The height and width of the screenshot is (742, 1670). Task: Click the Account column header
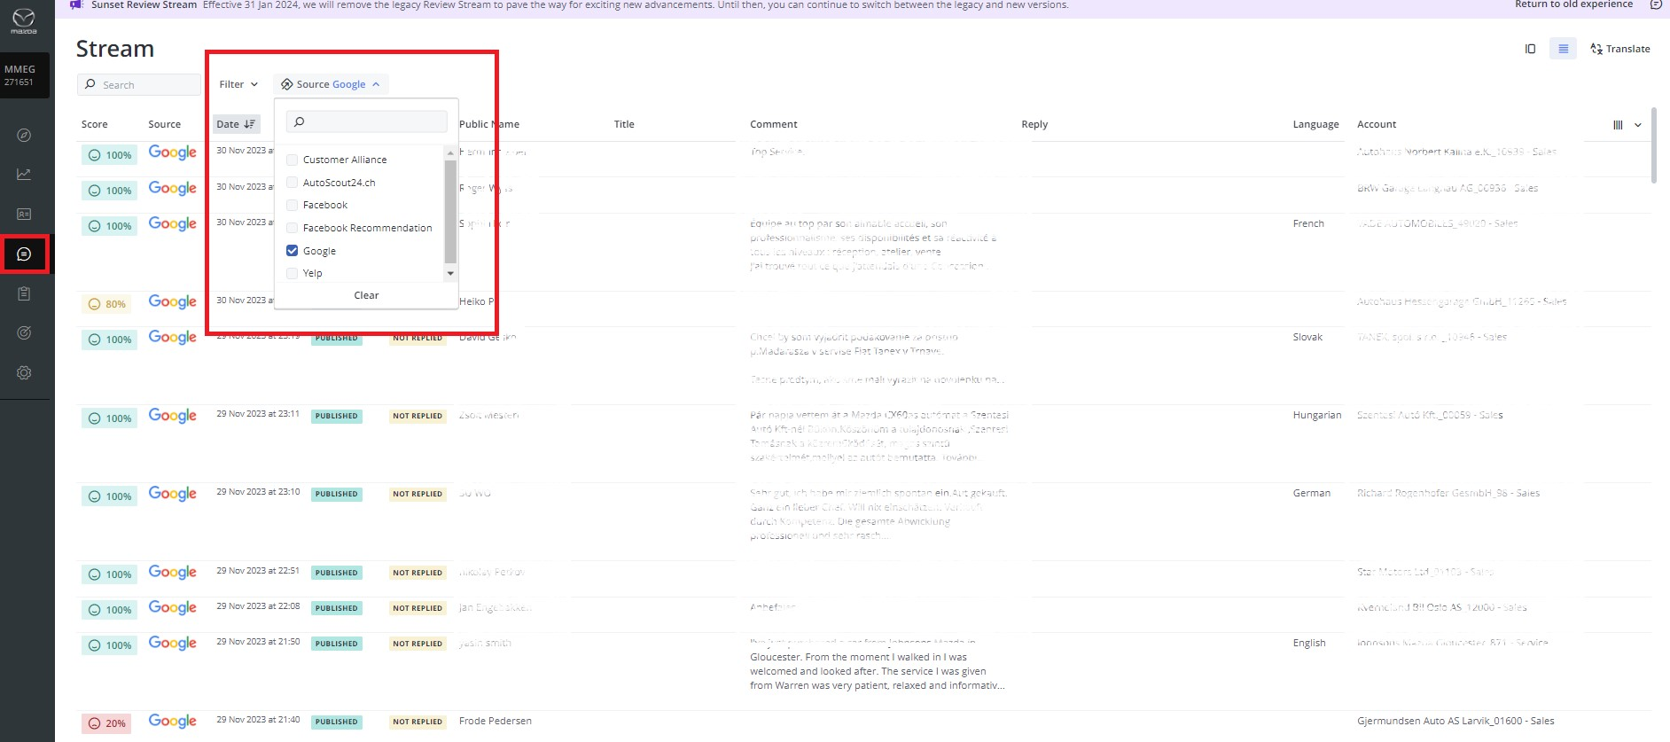1377,124
